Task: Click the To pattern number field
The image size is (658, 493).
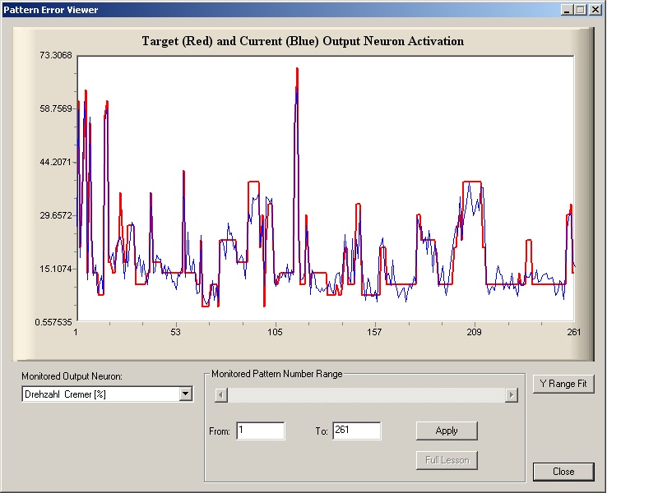Action: tap(356, 431)
